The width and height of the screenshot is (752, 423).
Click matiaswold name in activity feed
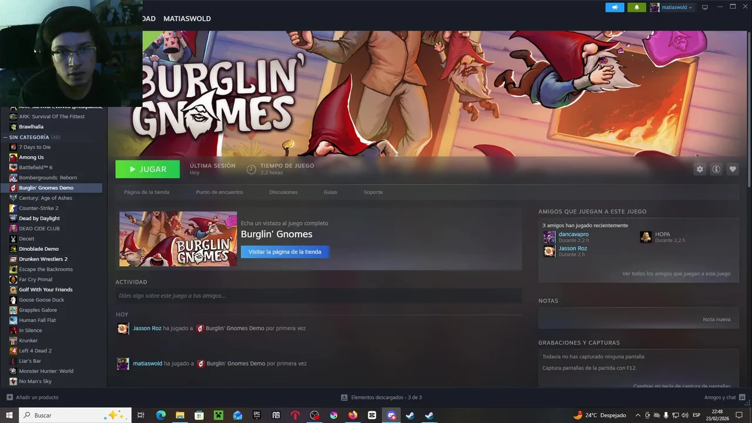(x=147, y=364)
